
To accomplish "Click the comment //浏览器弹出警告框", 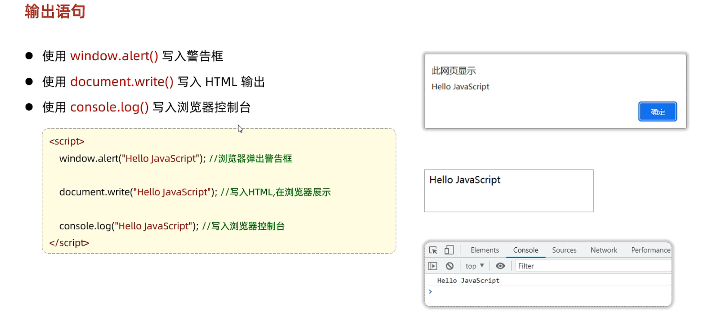I will point(250,159).
